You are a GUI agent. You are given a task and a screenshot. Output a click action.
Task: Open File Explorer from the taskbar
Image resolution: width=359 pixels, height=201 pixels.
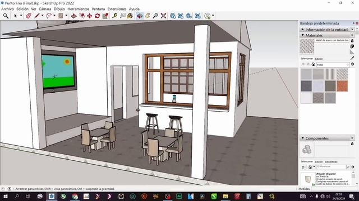[225, 196]
